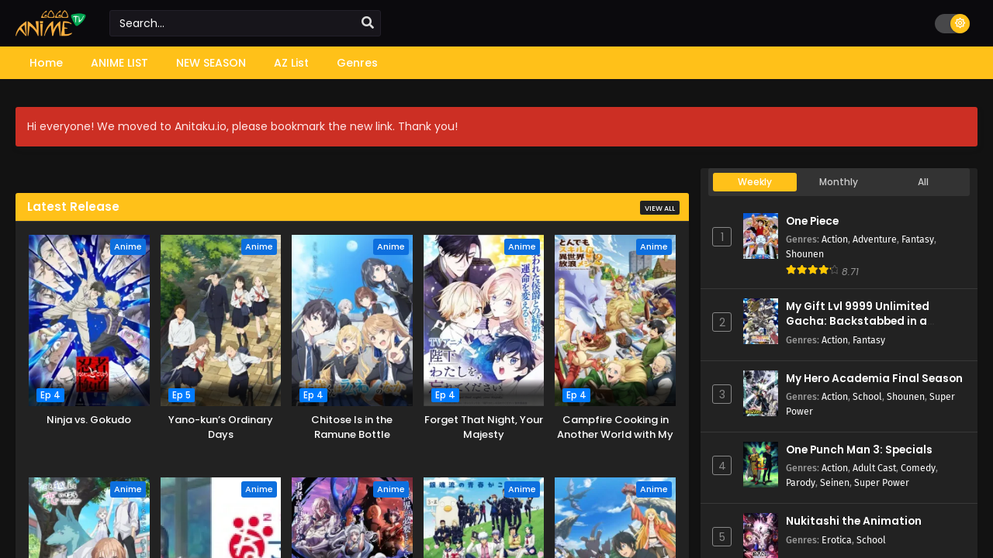Open the NEW SEASON menu item
Screen dimensions: 993x558
(211, 63)
